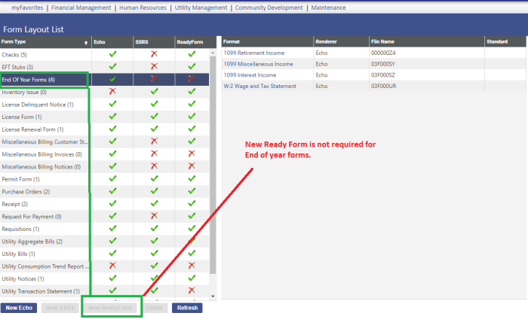Click SSRS checkmark for Permit Form row
The width and height of the screenshot is (528, 319).
coord(154,178)
